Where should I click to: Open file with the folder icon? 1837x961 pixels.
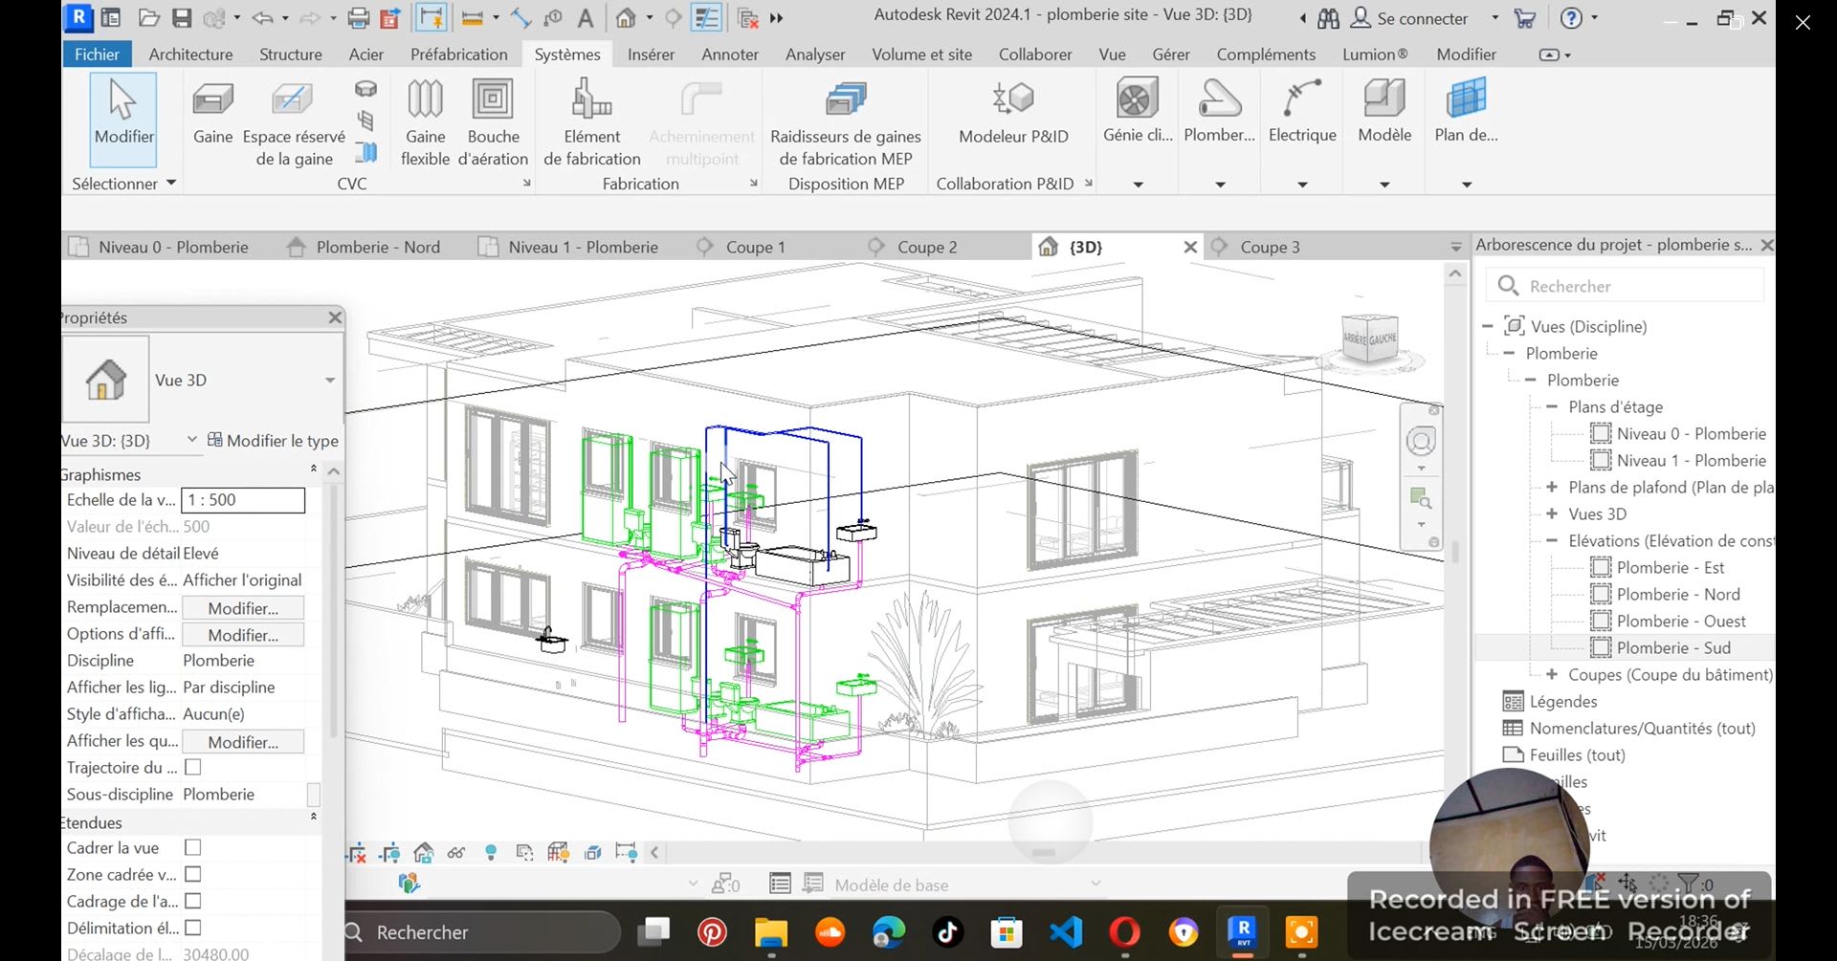pyautogui.click(x=148, y=17)
